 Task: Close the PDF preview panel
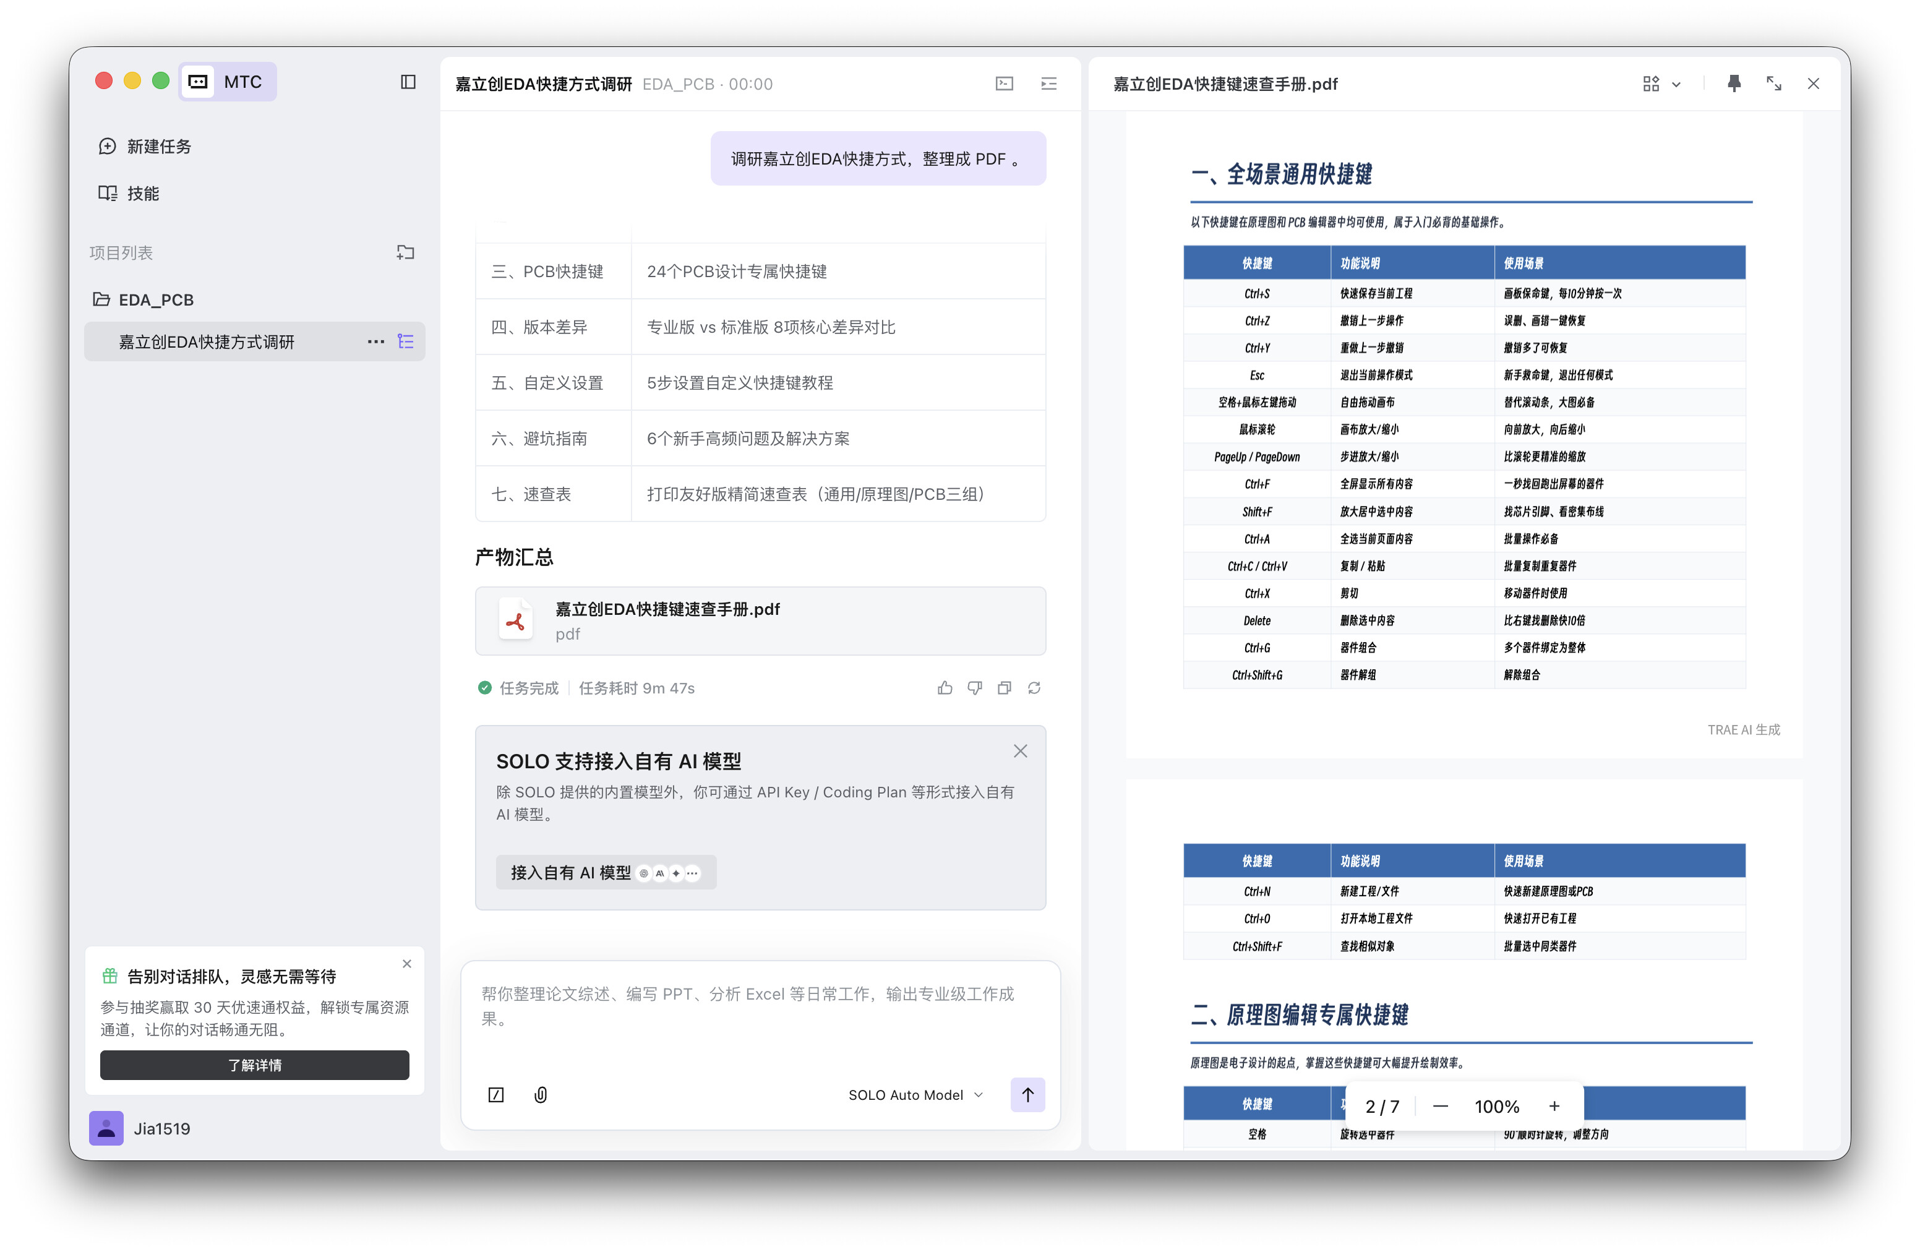pos(1814,84)
